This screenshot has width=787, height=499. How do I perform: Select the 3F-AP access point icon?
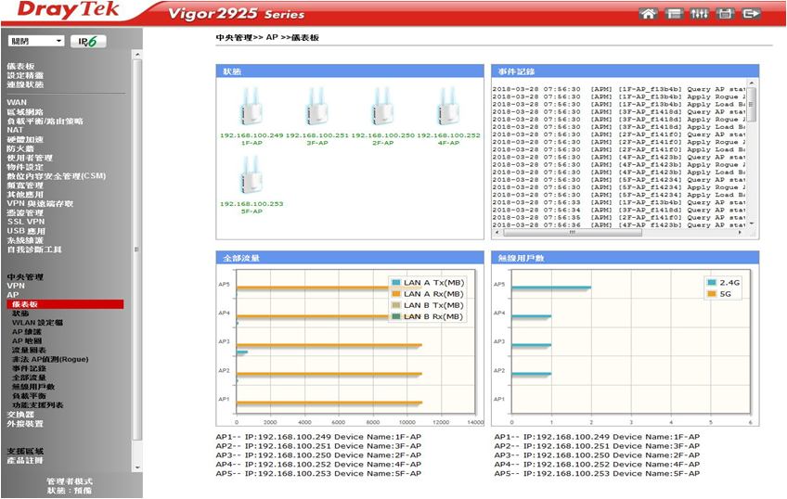click(316, 109)
